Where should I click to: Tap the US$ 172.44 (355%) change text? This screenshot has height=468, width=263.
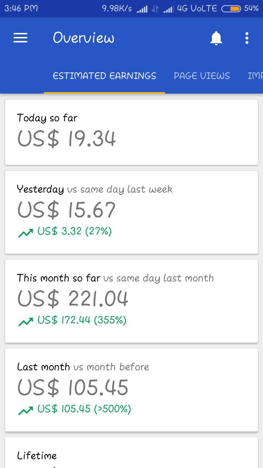[82, 320]
